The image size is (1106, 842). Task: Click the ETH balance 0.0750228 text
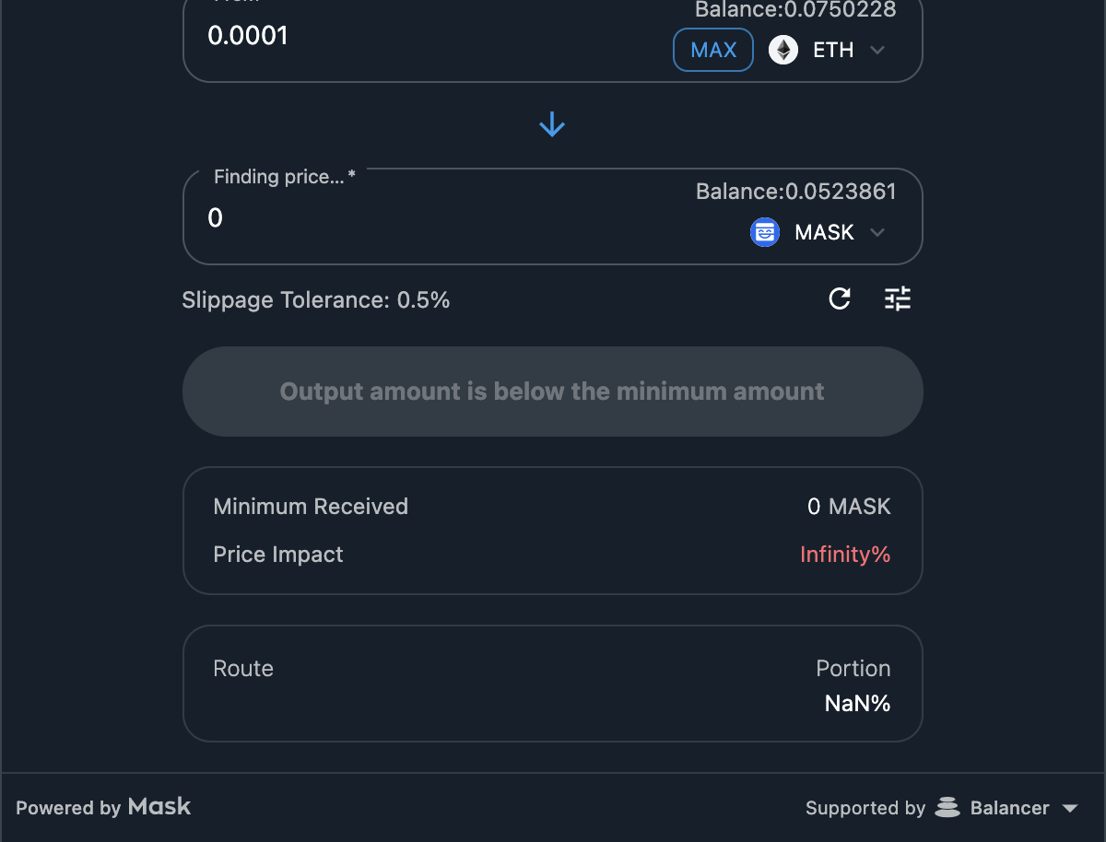click(x=795, y=10)
